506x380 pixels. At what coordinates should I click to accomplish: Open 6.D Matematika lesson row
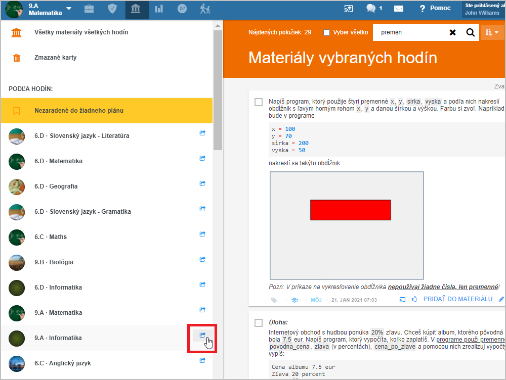pos(107,161)
